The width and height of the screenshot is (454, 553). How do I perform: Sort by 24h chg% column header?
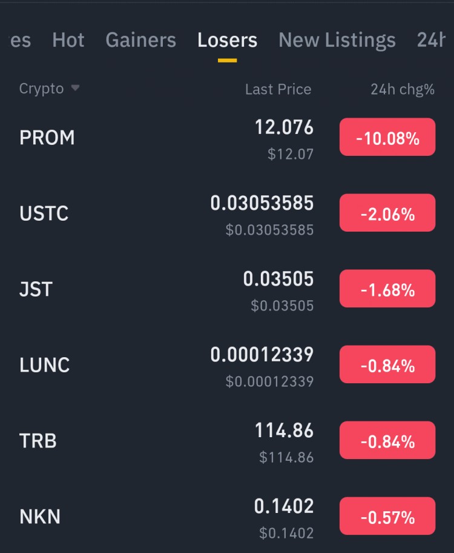pyautogui.click(x=402, y=90)
